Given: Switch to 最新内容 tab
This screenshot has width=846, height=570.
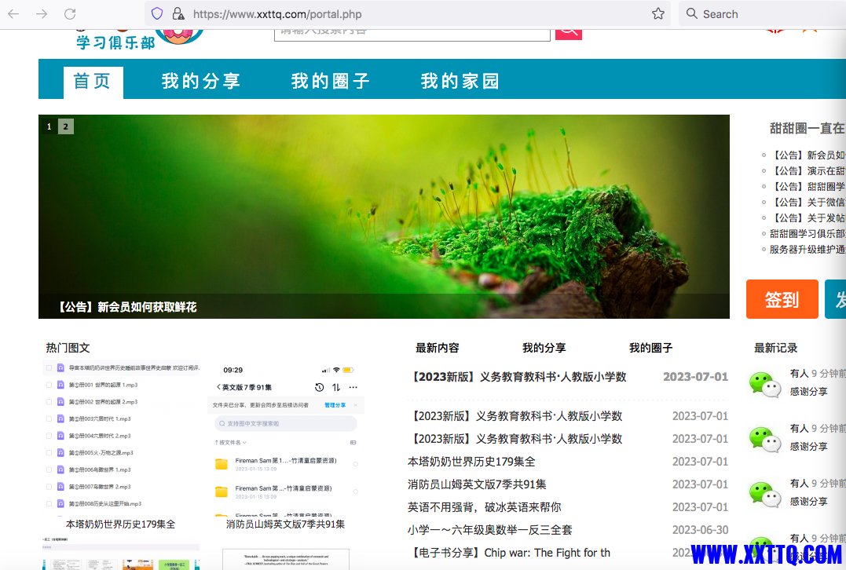Looking at the screenshot, I should click(x=437, y=348).
